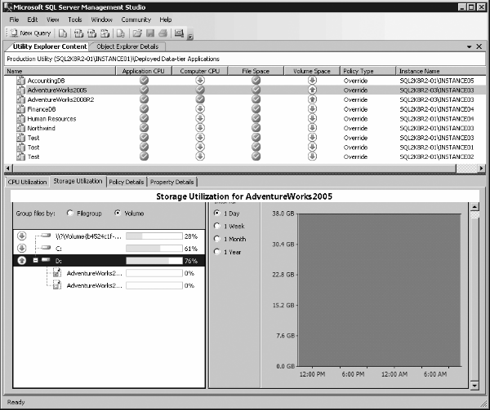490x410 pixels.
Task: Open the Tools menu
Action: [x=75, y=20]
